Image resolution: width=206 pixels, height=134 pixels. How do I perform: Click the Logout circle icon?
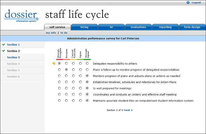[188, 2]
